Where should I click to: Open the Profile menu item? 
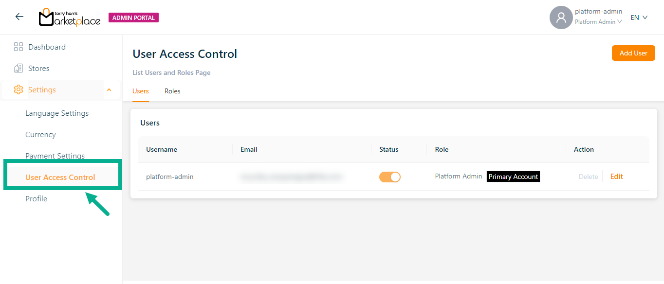click(36, 198)
